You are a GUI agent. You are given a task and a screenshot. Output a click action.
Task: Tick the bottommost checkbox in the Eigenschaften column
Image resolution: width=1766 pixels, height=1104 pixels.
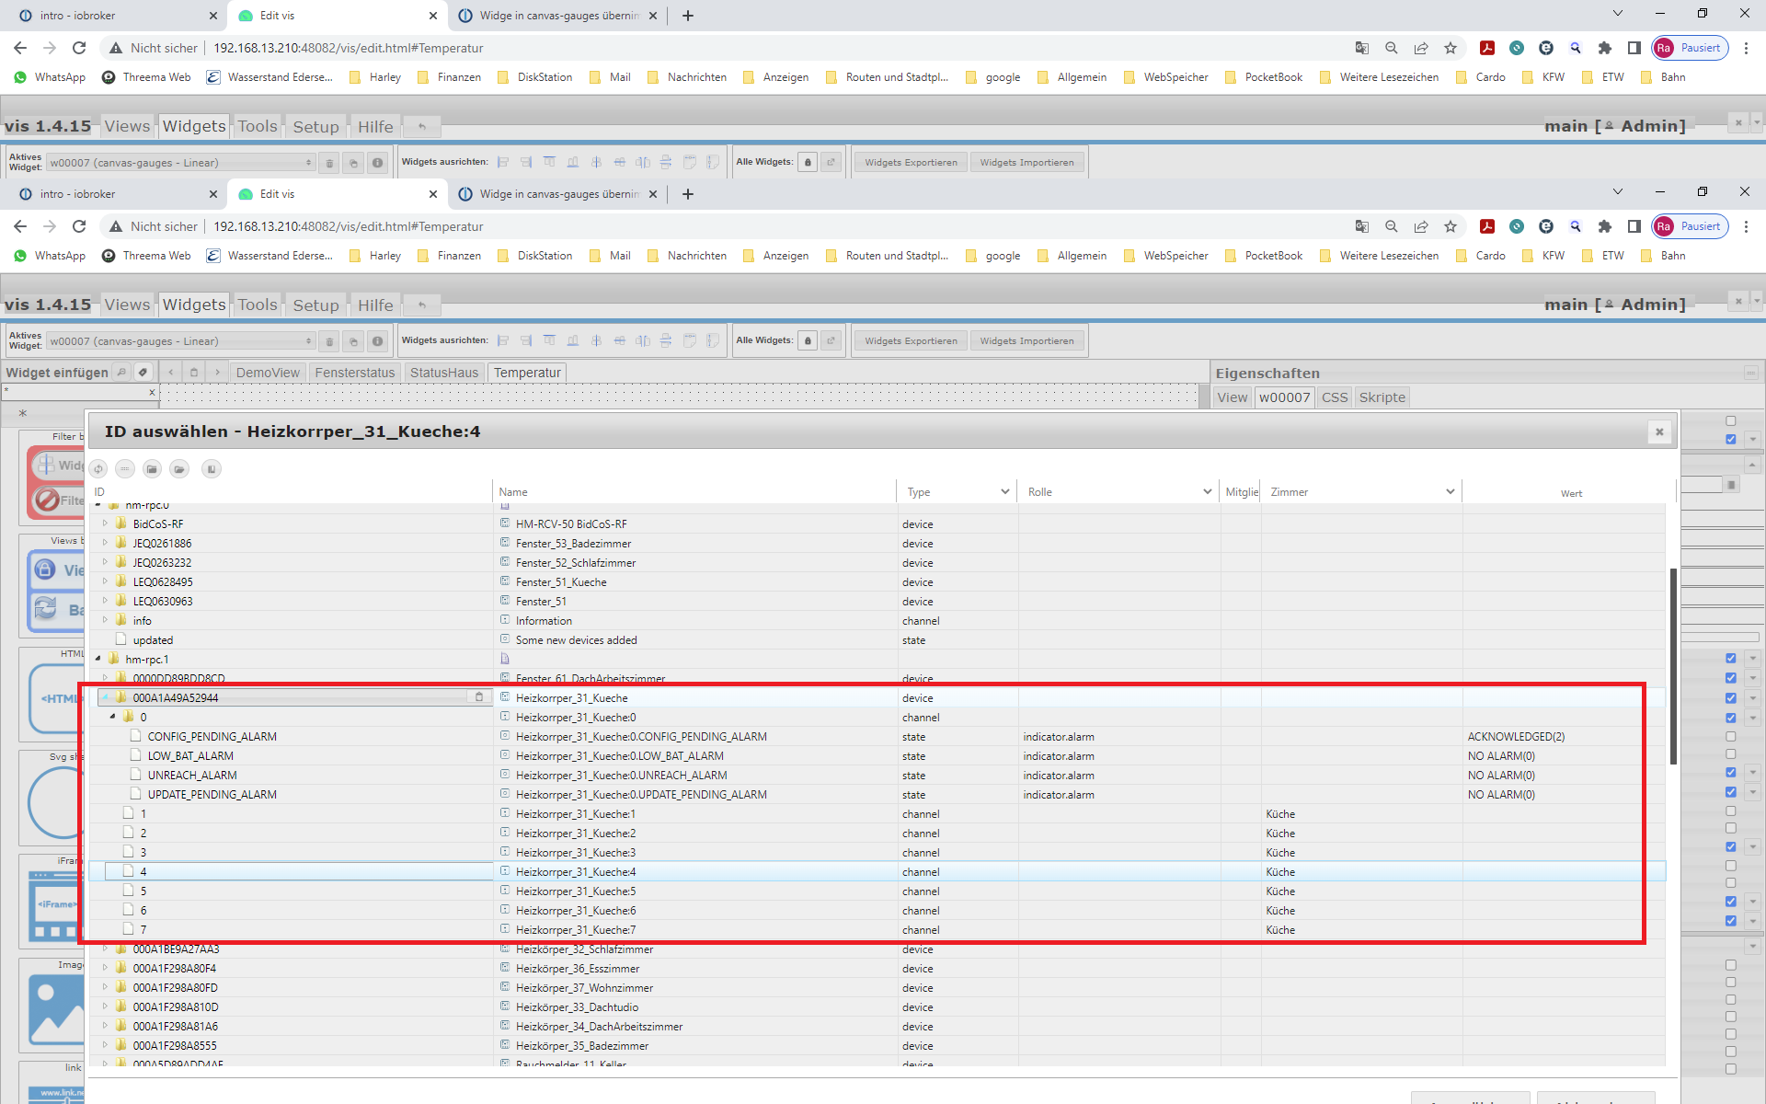pos(1730,1069)
